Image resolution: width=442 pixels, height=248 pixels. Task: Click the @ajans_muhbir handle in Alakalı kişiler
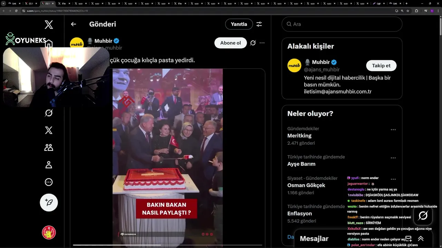pos(322,70)
